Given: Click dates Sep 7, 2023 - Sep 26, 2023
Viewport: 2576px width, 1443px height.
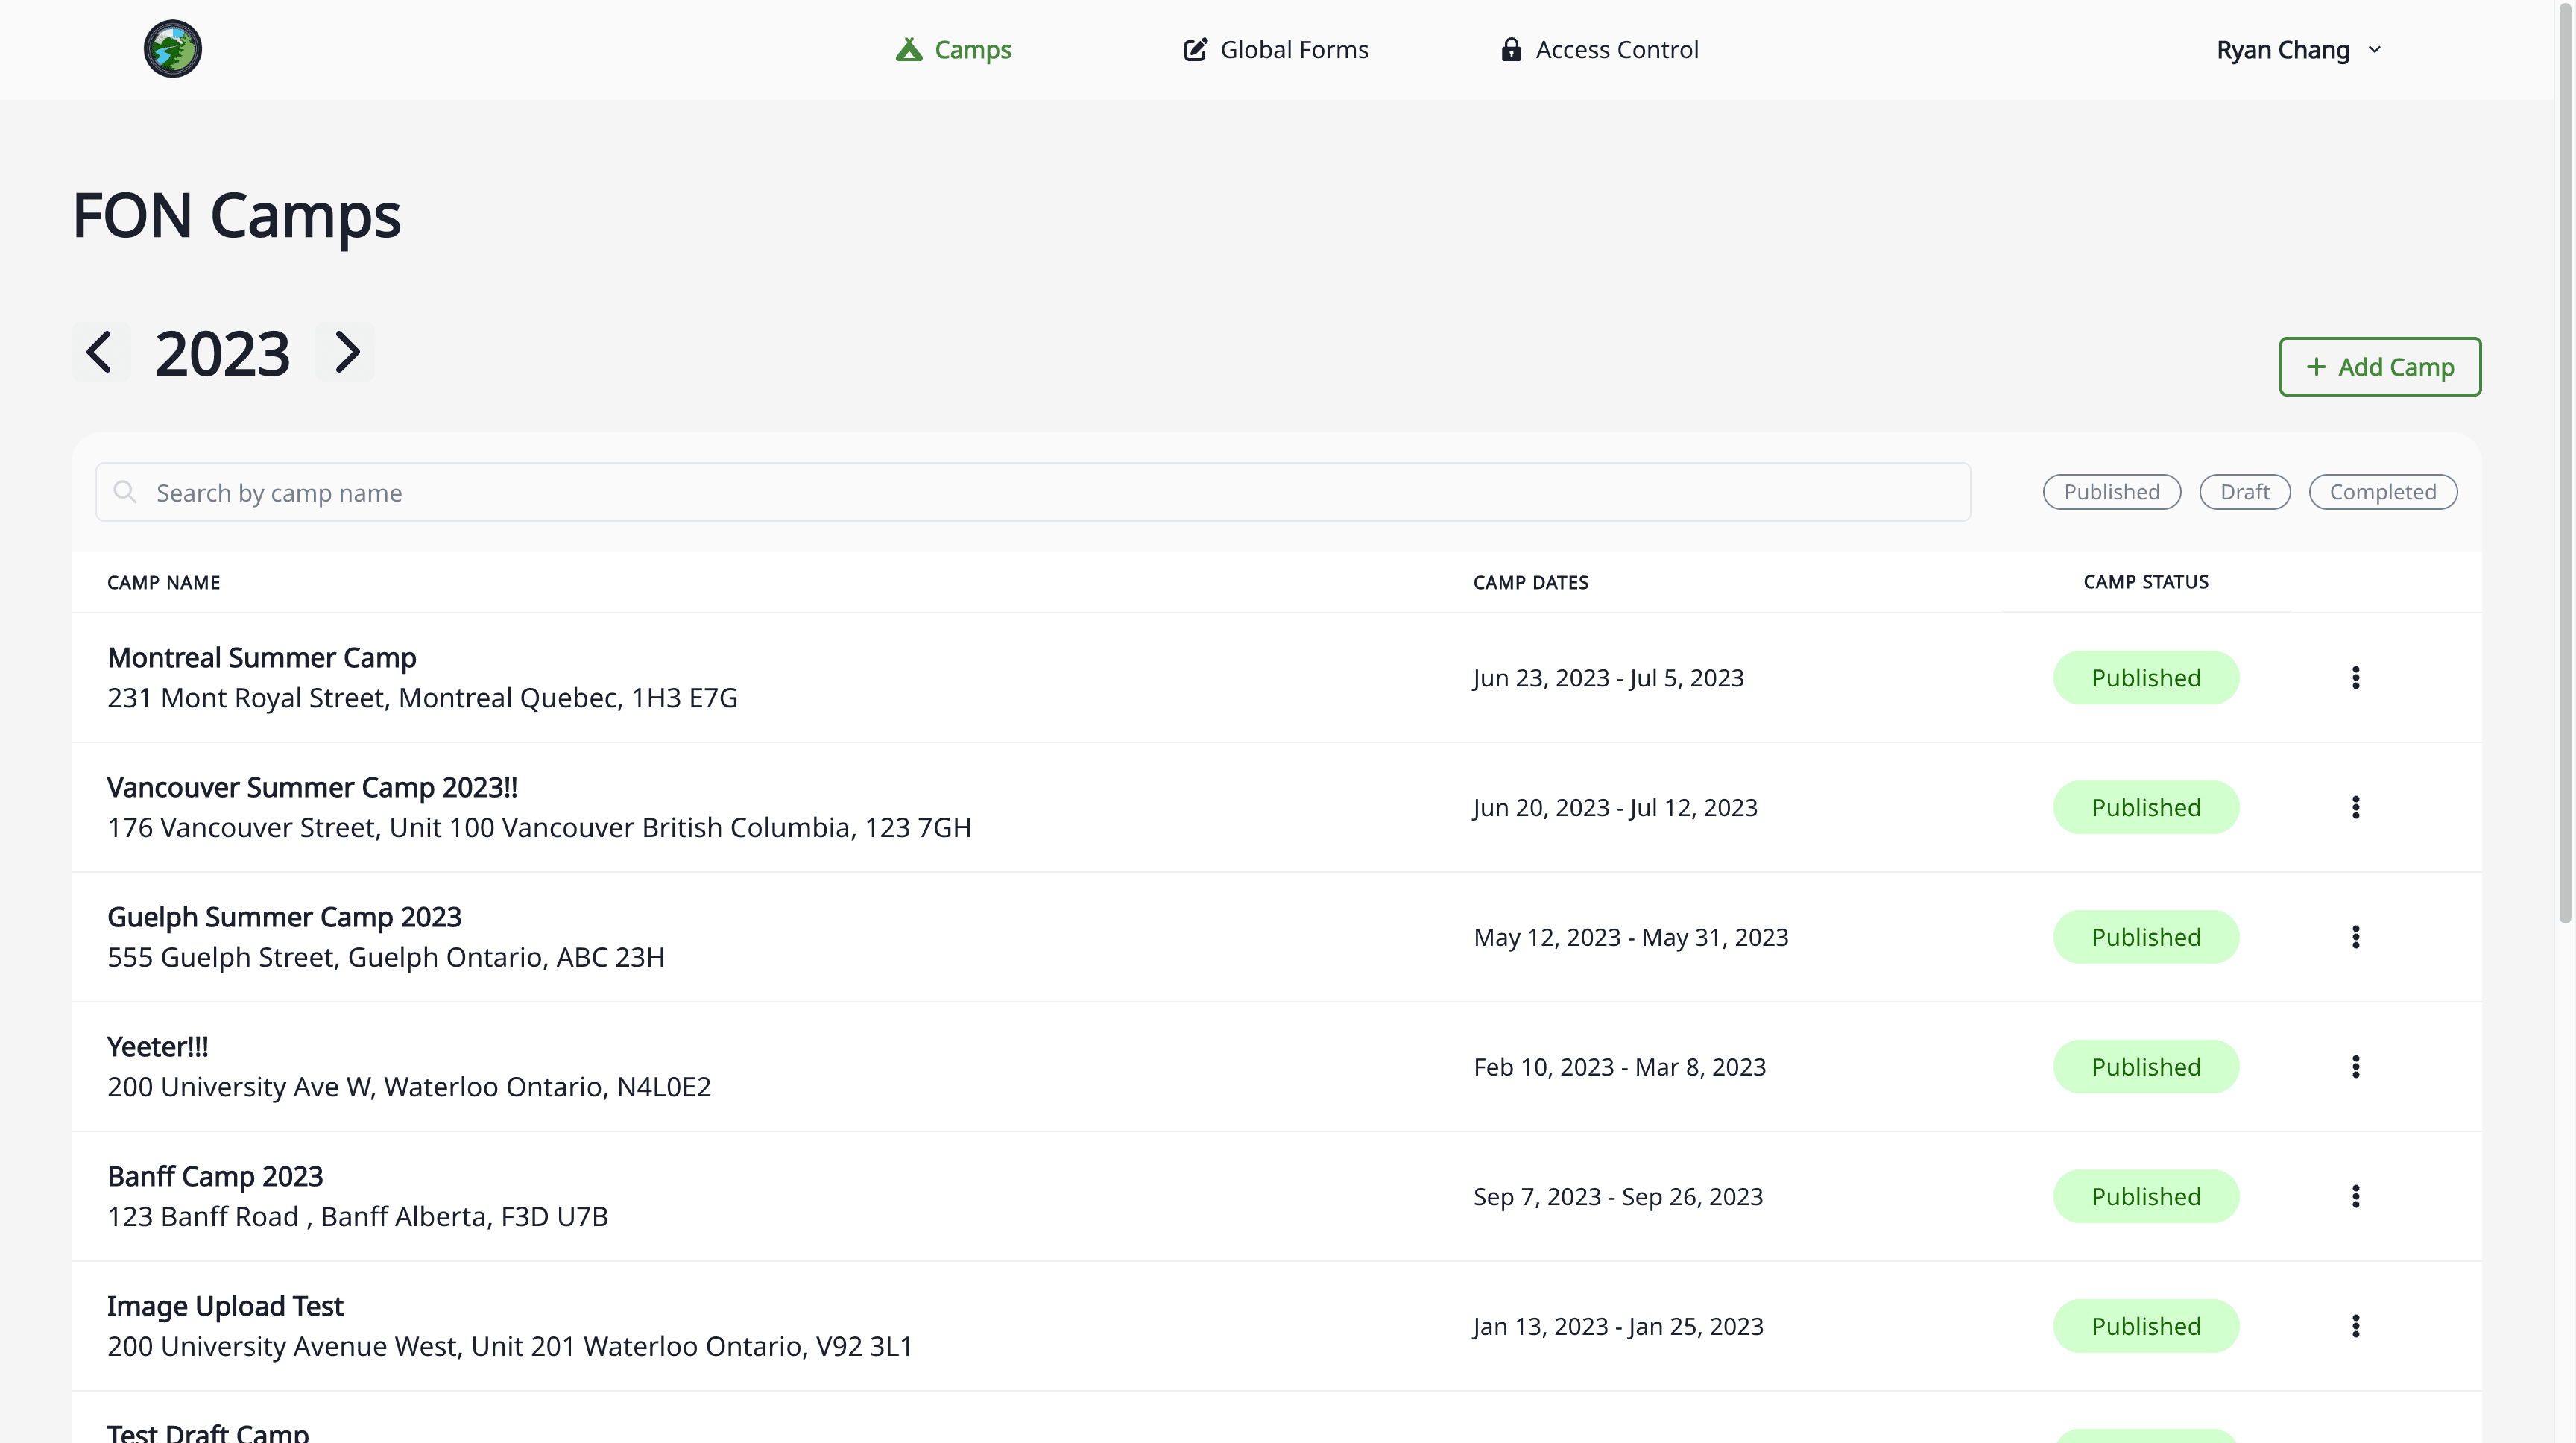Looking at the screenshot, I should point(1618,1197).
